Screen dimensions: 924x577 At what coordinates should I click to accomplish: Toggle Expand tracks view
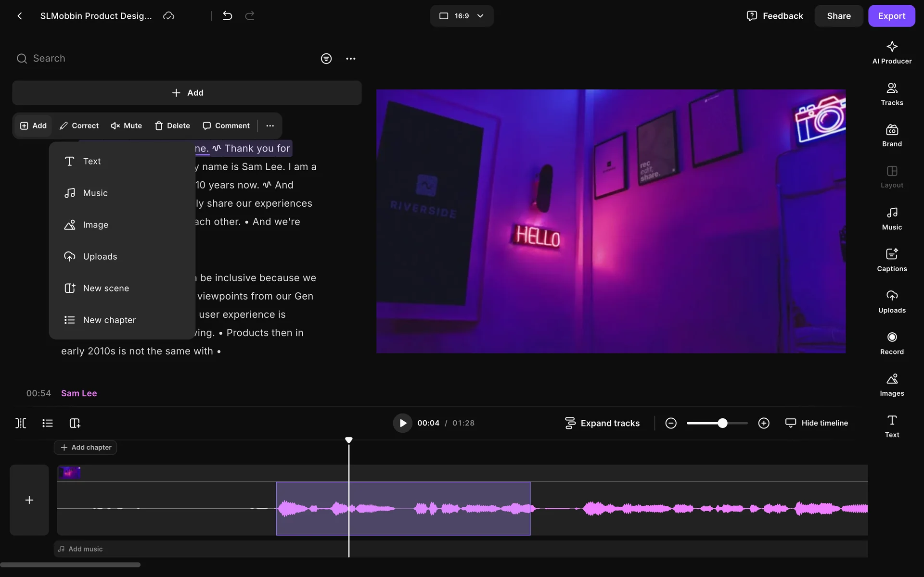602,423
